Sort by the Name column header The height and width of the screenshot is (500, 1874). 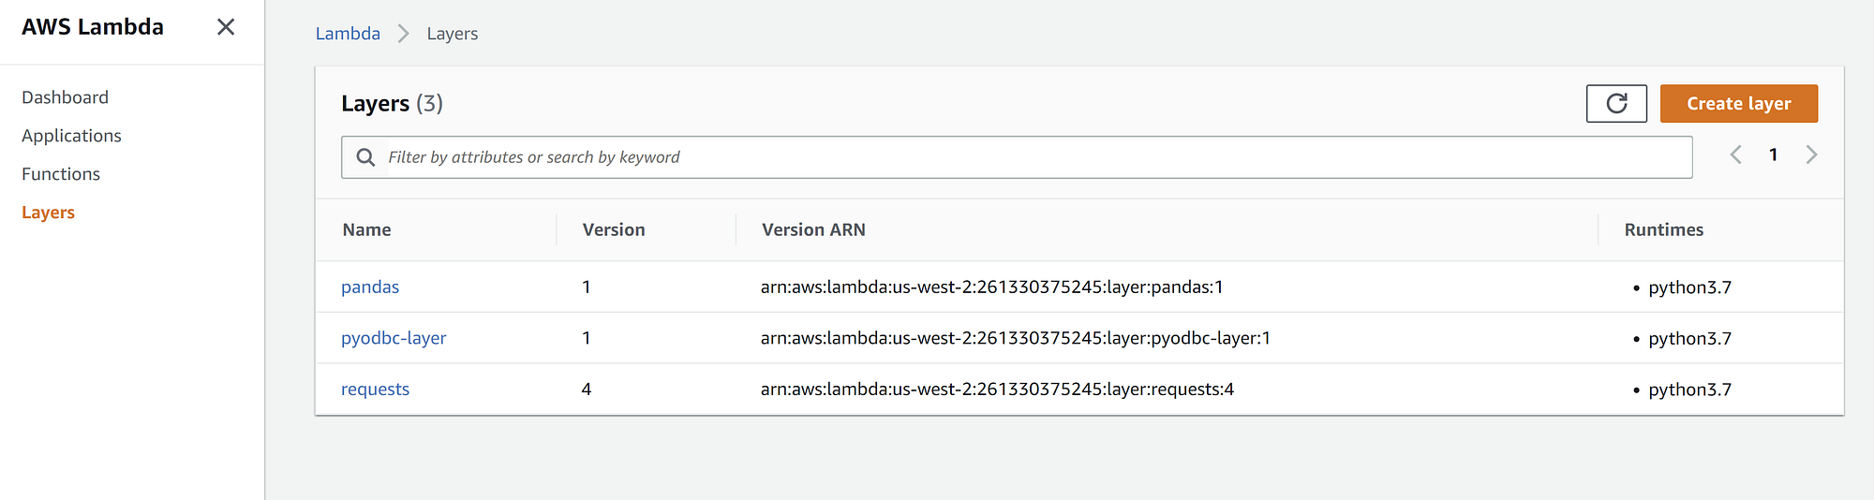pyautogui.click(x=366, y=230)
